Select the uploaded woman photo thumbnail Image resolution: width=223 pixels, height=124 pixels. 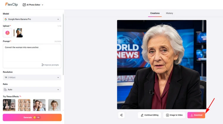point(19,33)
